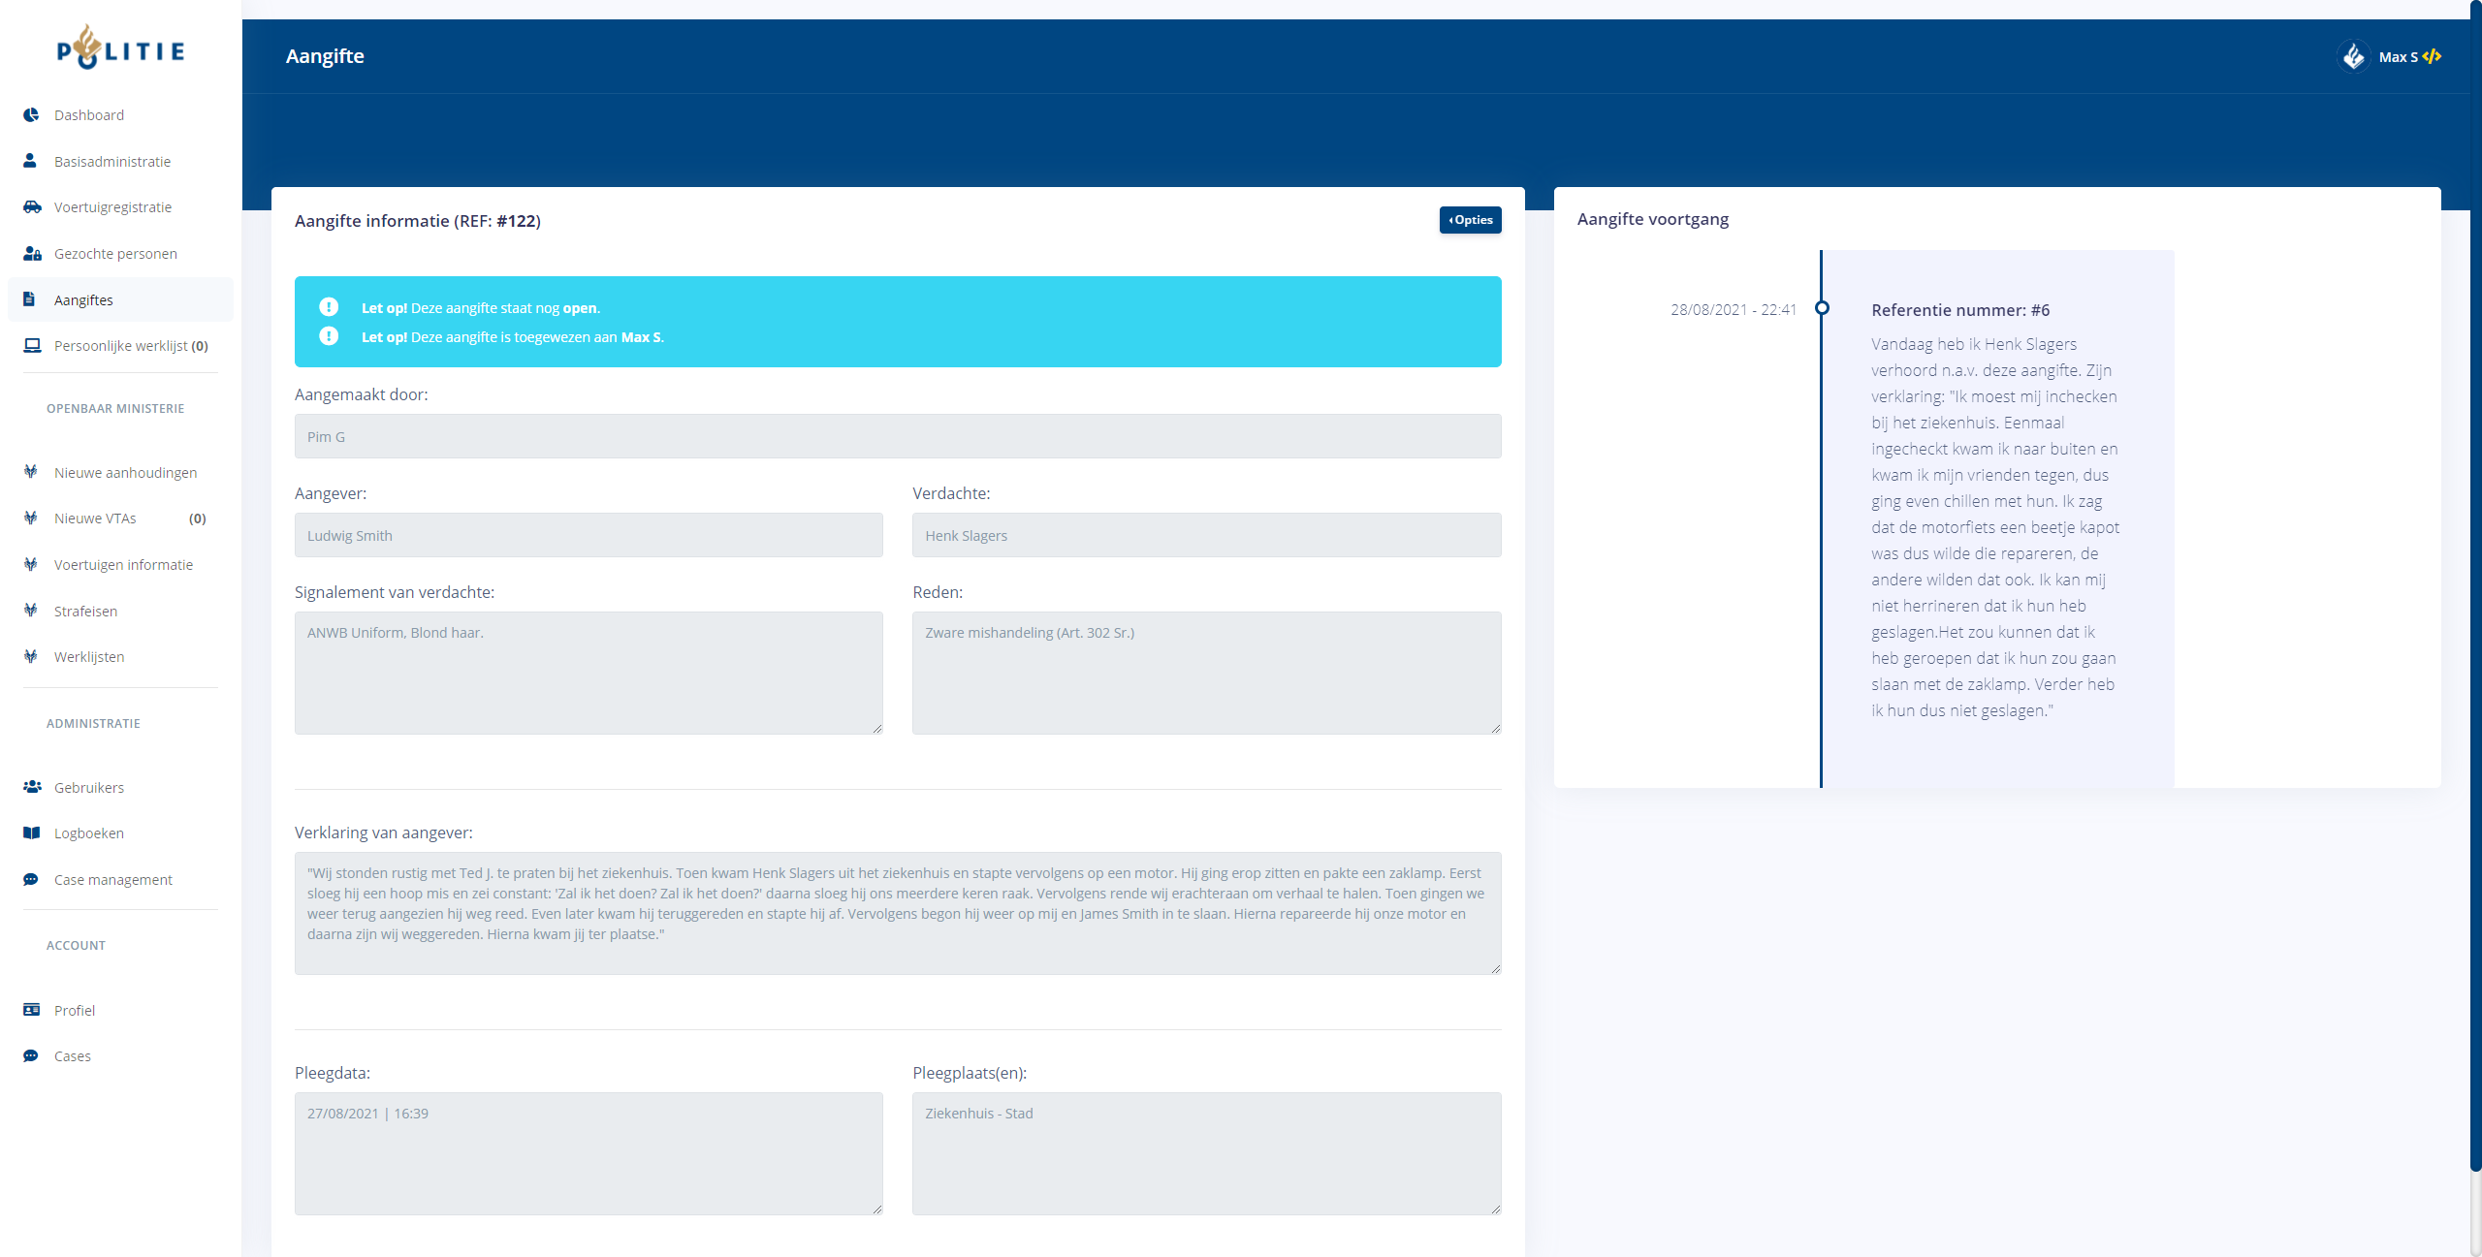This screenshot has height=1257, width=2482.
Task: Open Nieuwe VTAs list
Action: click(95, 519)
